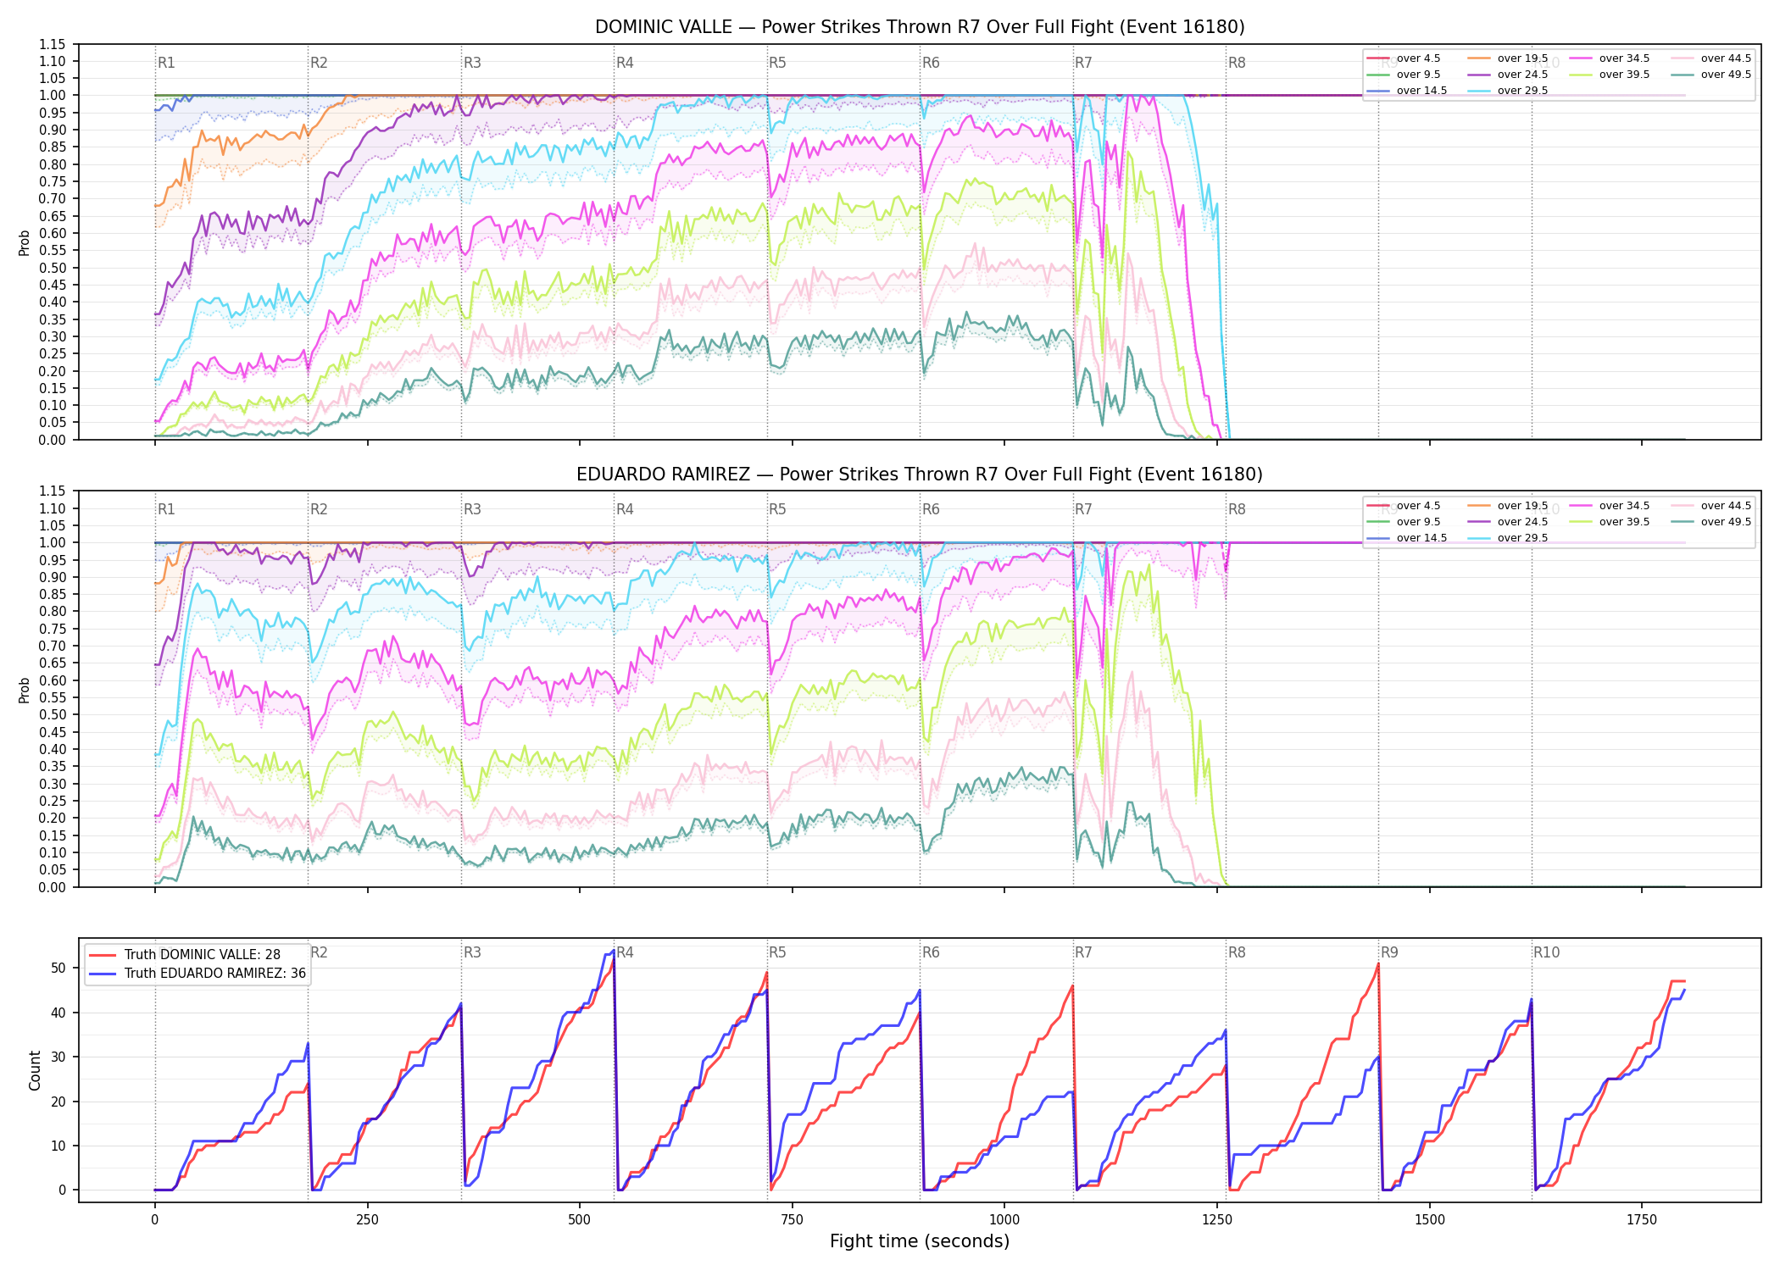Viewport: 1780px width, 1271px height.
Task: Click the EDUARDO RAMIREZ chart title
Action: pos(920,475)
